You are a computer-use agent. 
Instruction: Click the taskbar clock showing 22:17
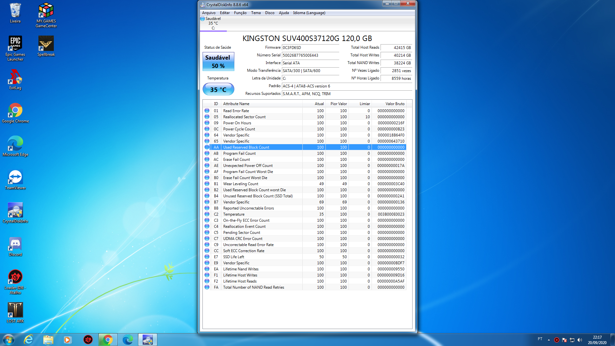coord(597,340)
